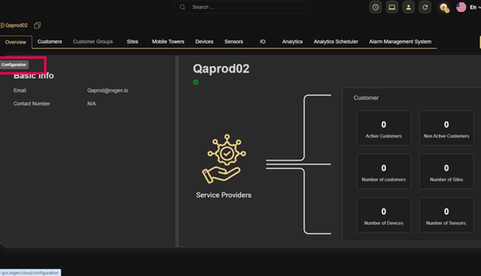
Task: Focus the Search input field
Action: tap(240, 7)
